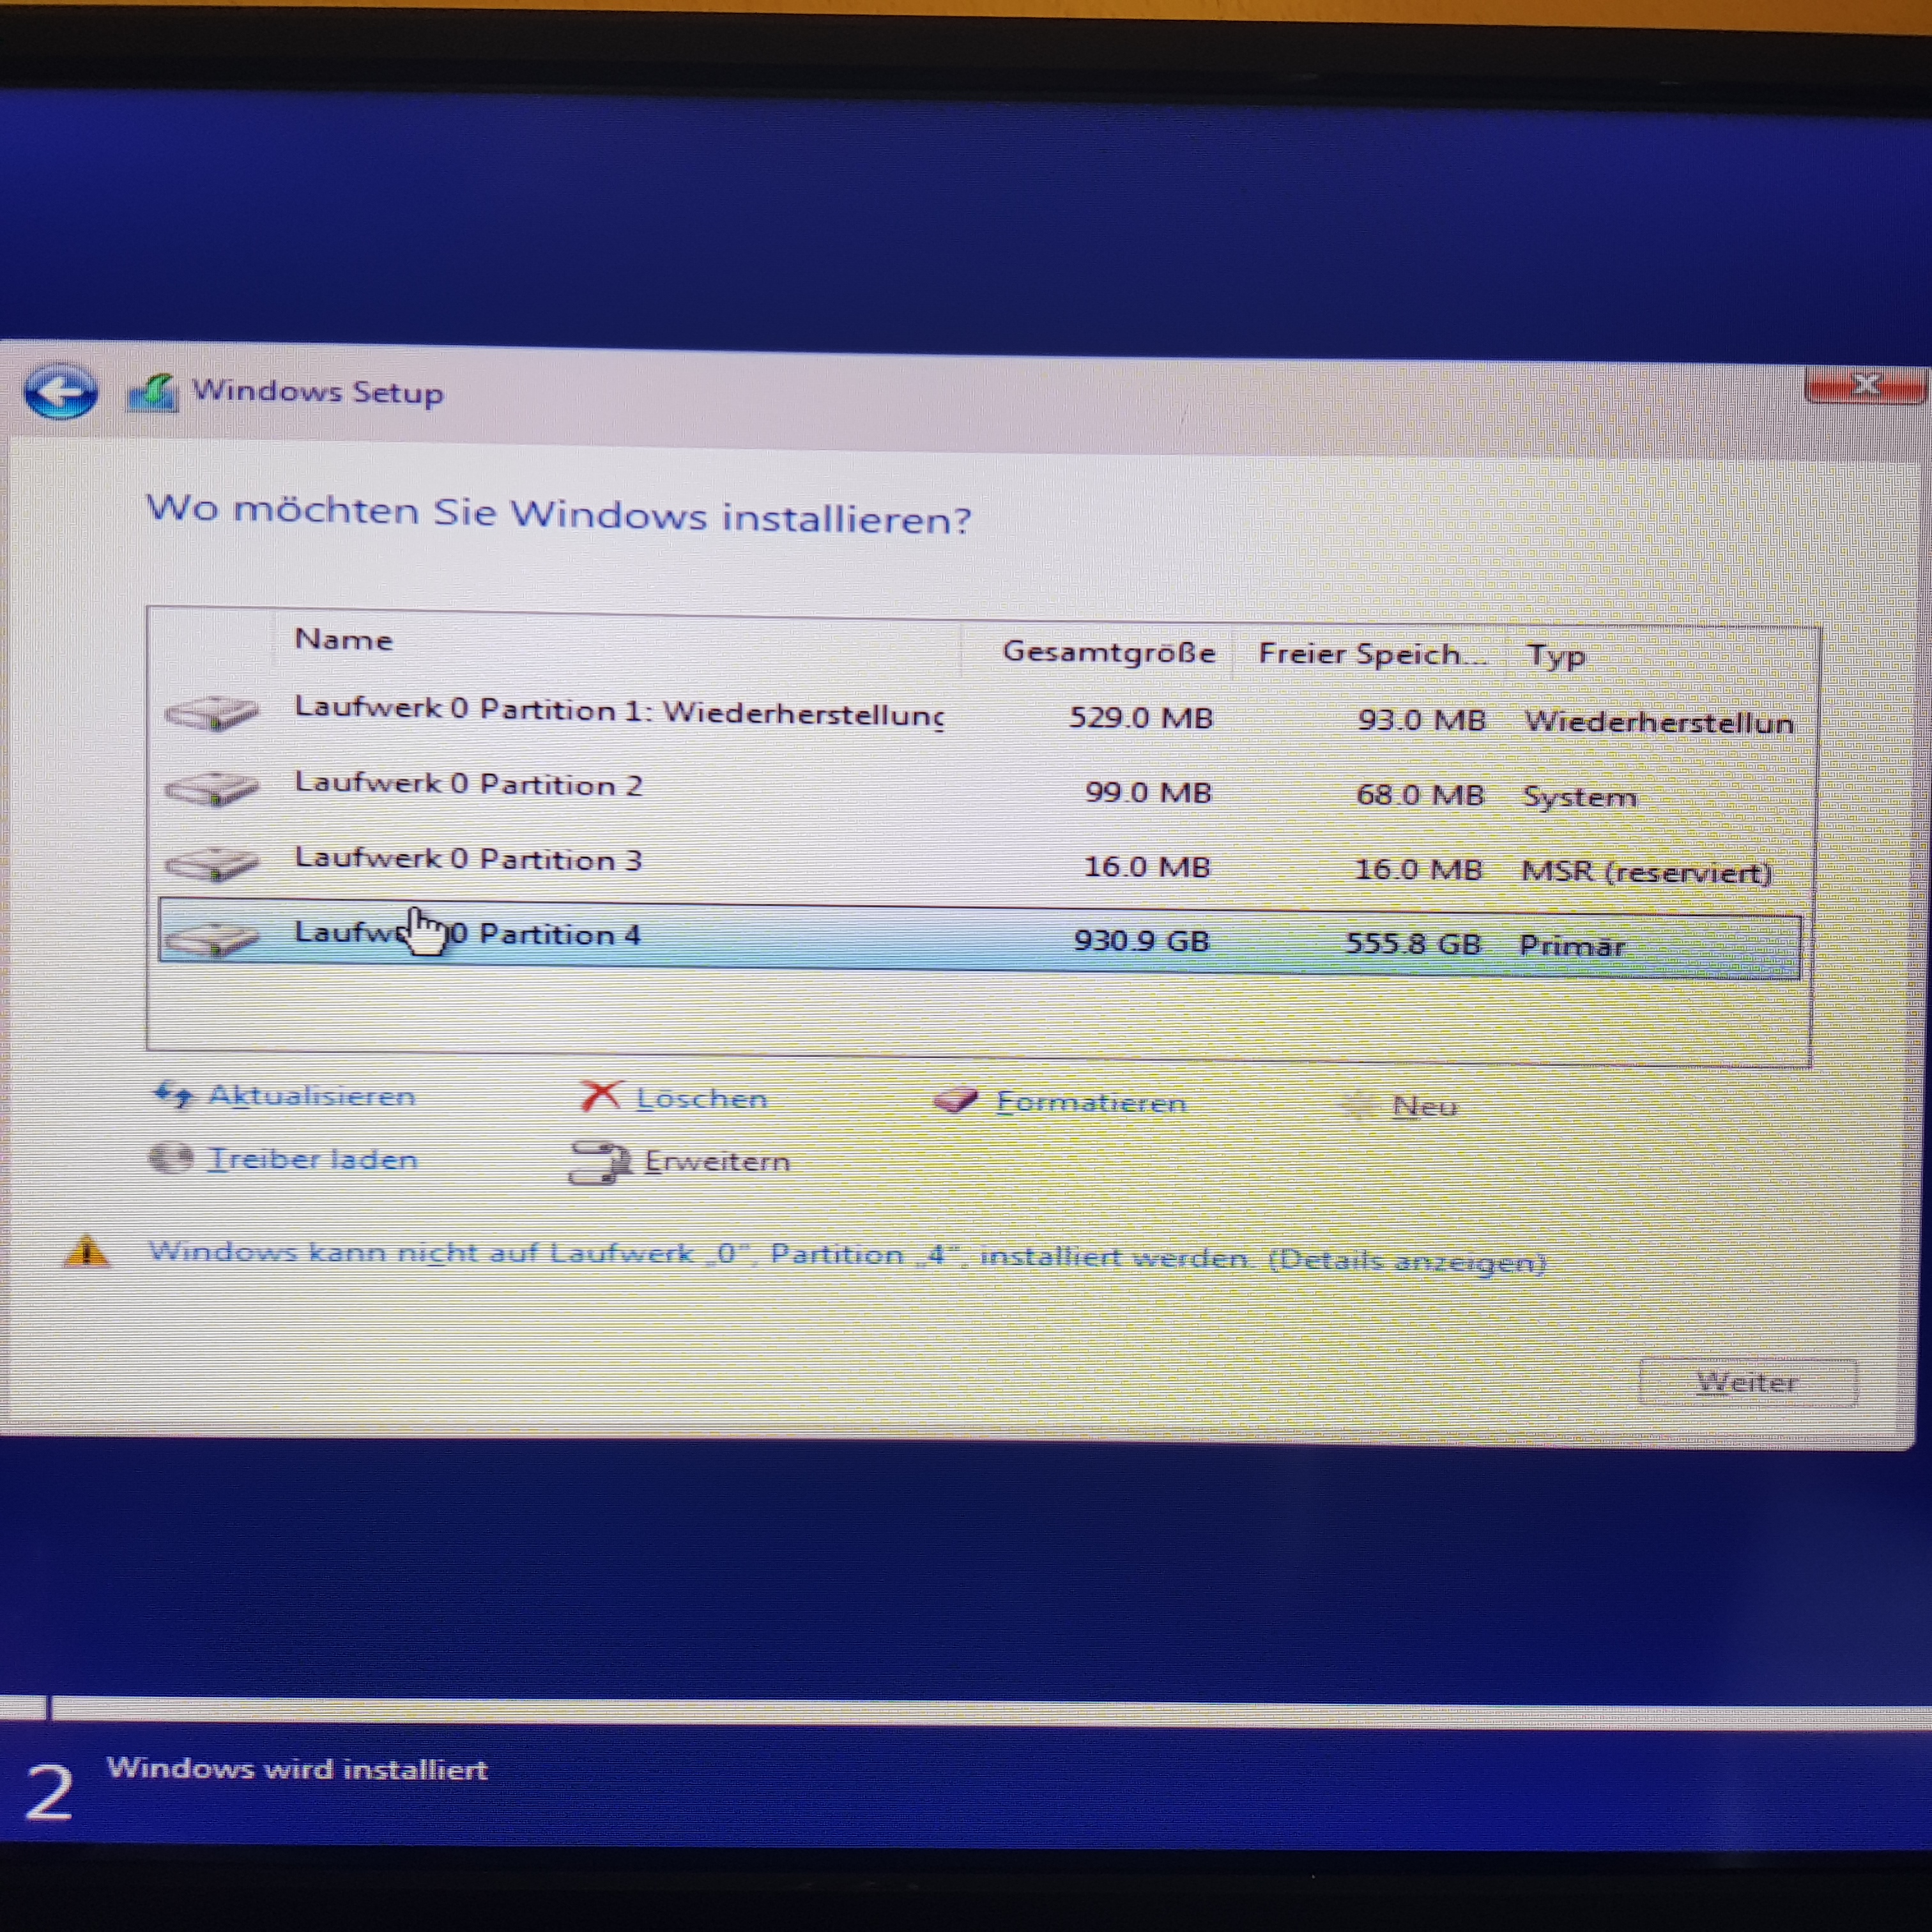This screenshot has height=1932, width=1932.
Task: Click the Windows Setup title icon
Action: [153, 392]
